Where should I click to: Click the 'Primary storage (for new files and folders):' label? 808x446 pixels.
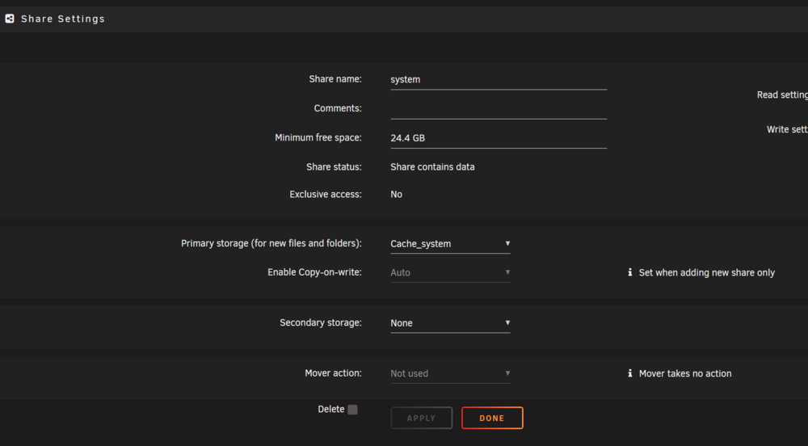click(x=271, y=243)
